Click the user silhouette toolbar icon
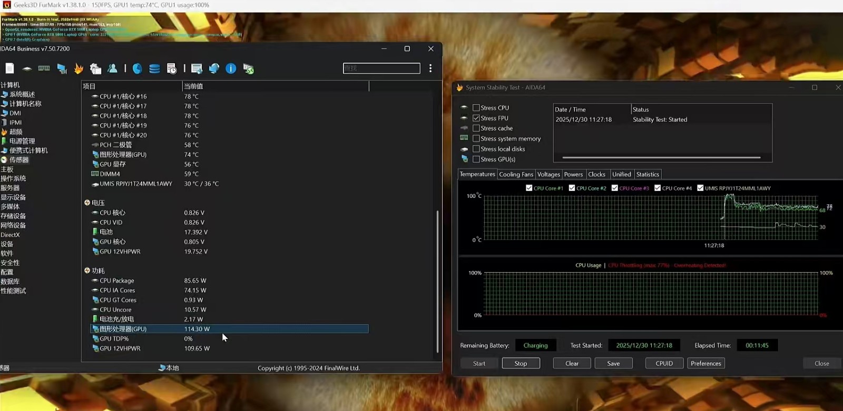The image size is (843, 411). 112,68
